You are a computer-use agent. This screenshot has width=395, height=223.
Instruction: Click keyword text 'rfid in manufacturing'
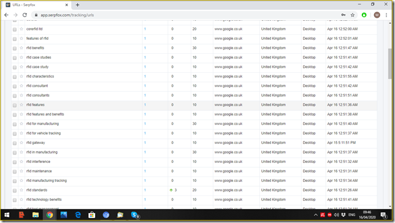(42, 153)
